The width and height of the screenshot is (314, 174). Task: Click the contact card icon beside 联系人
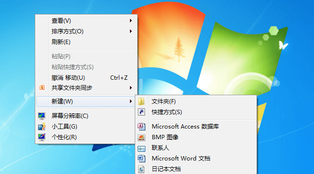(142, 148)
